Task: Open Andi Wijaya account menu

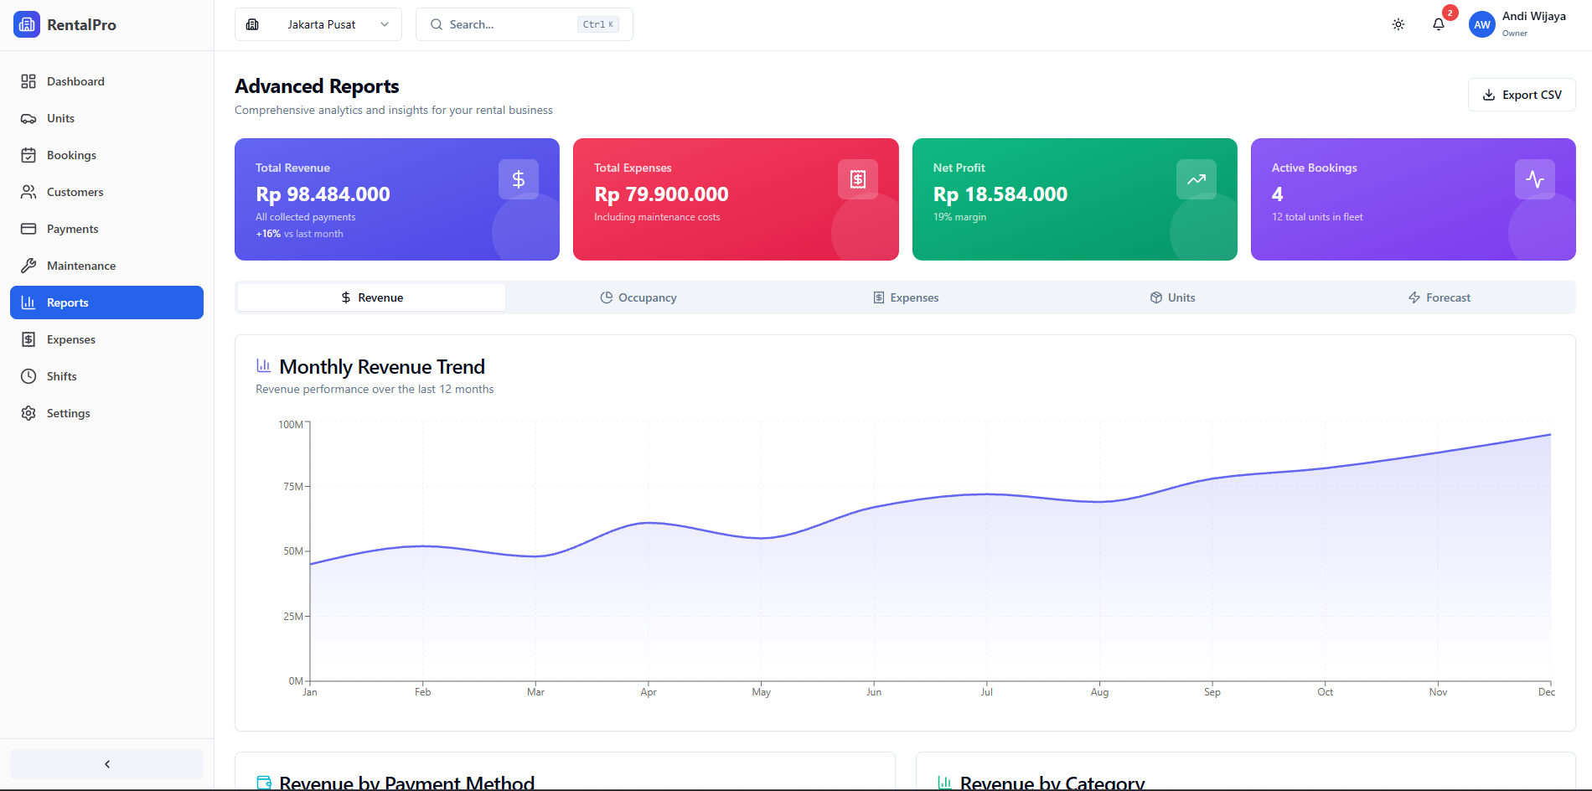Action: coord(1533,23)
